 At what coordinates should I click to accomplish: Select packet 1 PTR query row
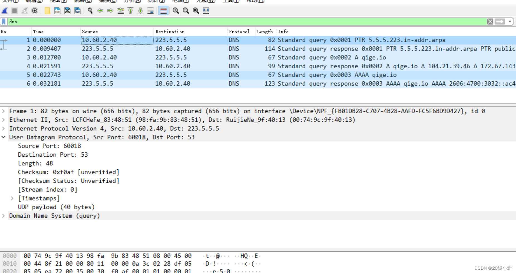click(x=258, y=40)
